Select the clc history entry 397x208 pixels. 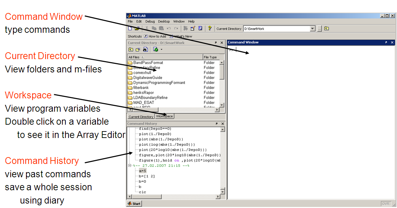(x=142, y=192)
